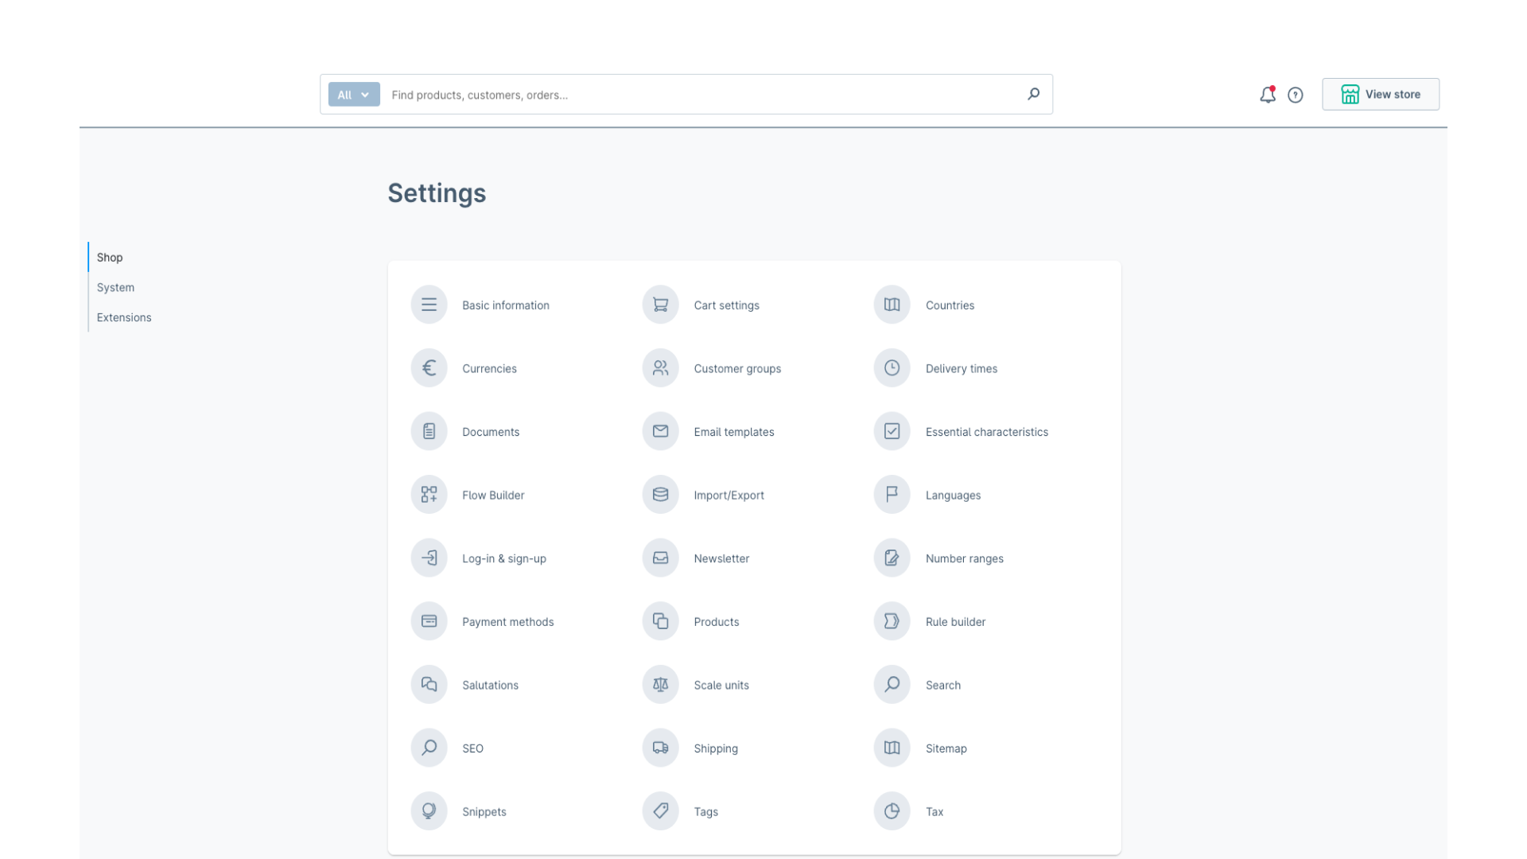Click Extensions in sidebar
The width and height of the screenshot is (1527, 859).
pyautogui.click(x=124, y=317)
